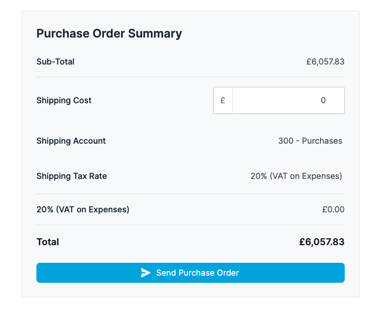The image size is (377, 315).
Task: Click the Purchase Order Summary heading
Action: [x=109, y=33]
